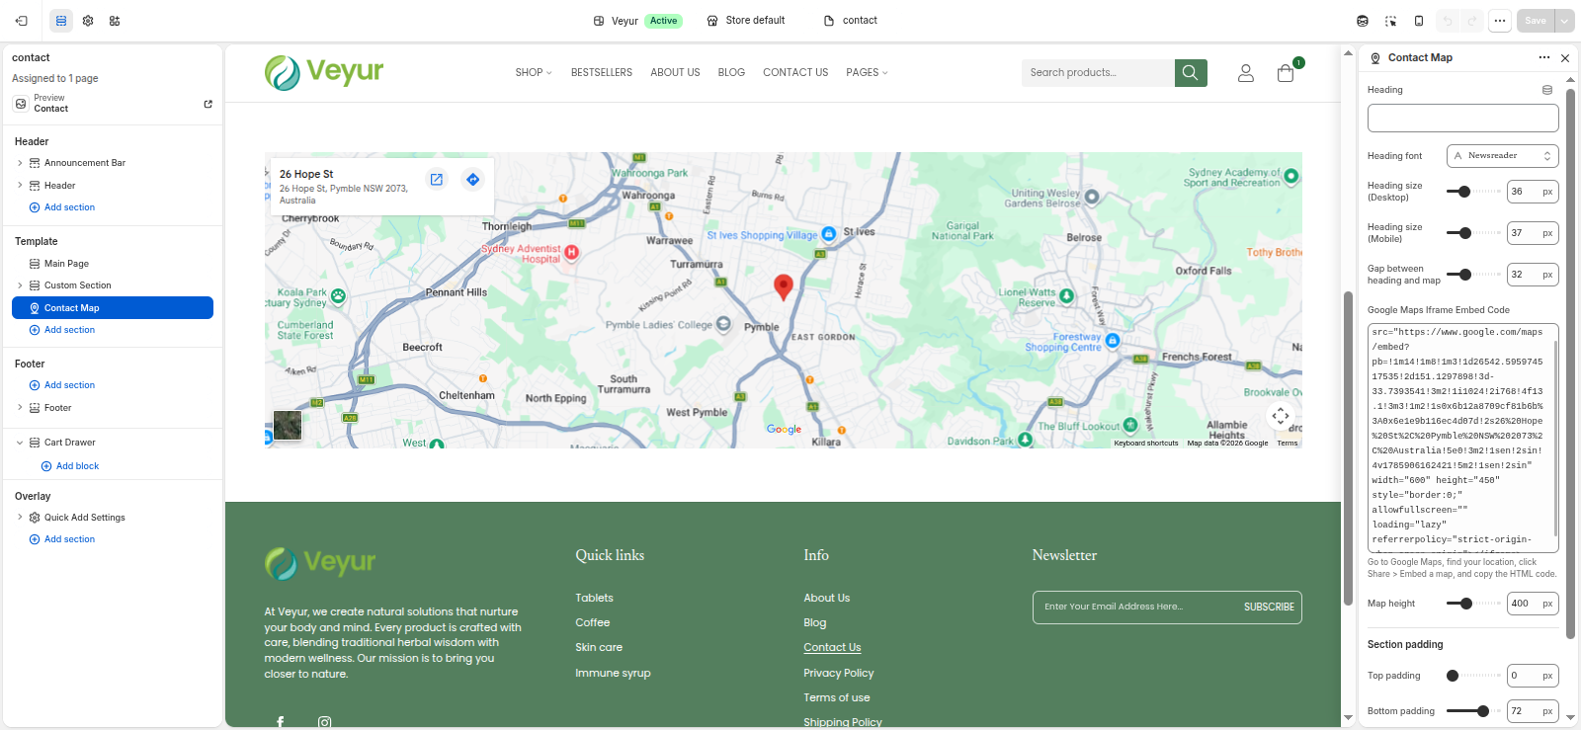
Task: Switch to mobile preview icon
Action: (1419, 21)
